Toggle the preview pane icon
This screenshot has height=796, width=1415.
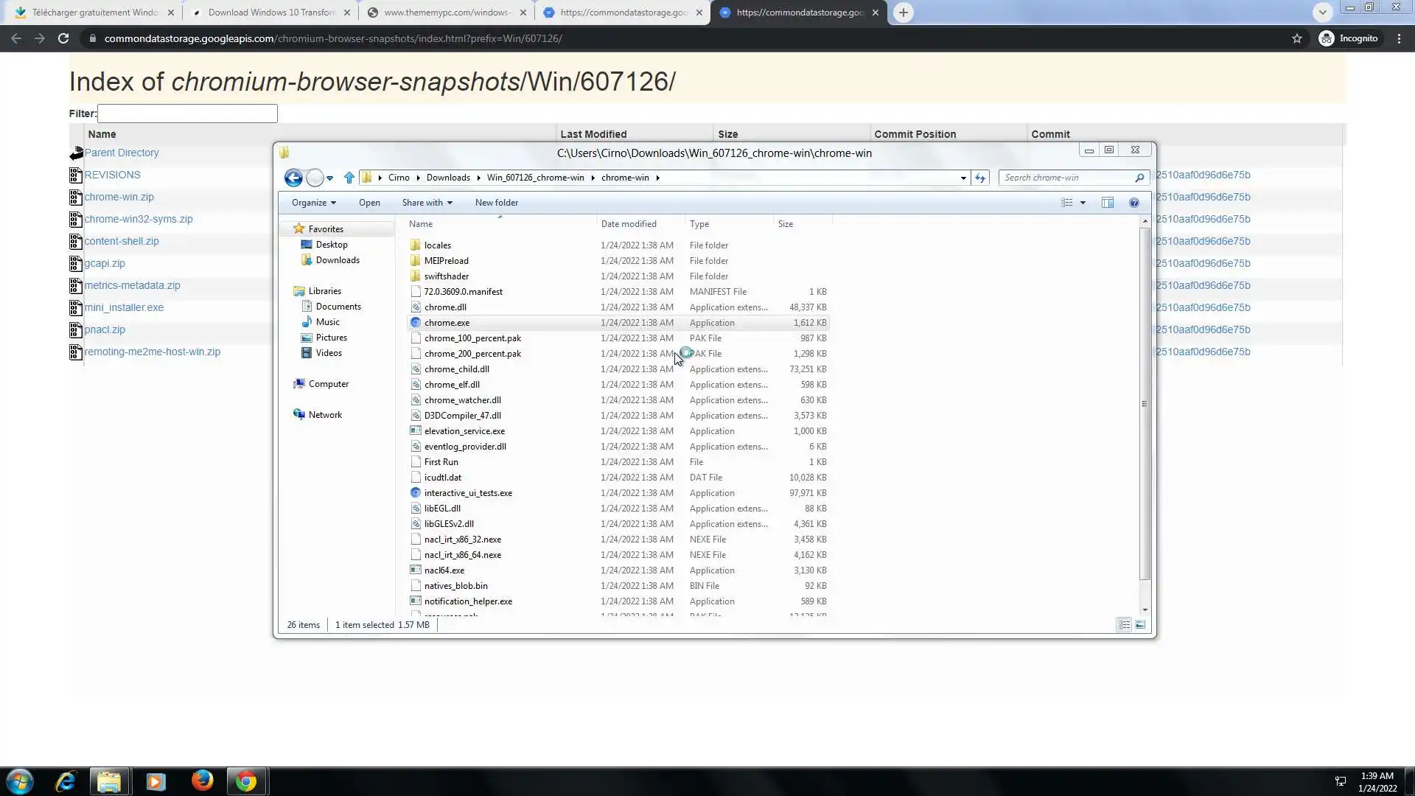[1107, 203]
